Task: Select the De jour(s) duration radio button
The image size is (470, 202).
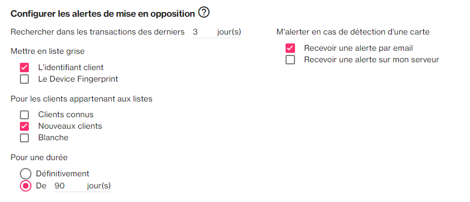Action: coord(26,186)
